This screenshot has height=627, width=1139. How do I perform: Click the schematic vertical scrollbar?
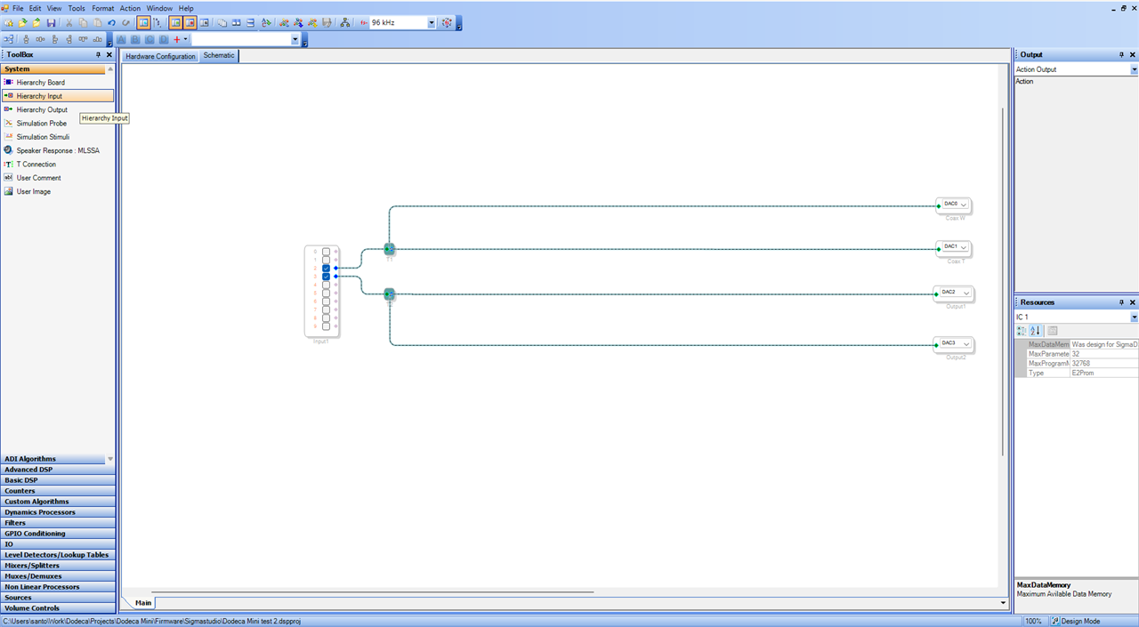coord(1003,280)
